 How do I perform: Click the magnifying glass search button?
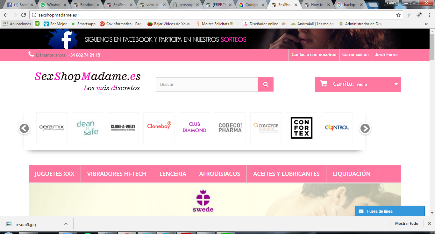click(266, 85)
